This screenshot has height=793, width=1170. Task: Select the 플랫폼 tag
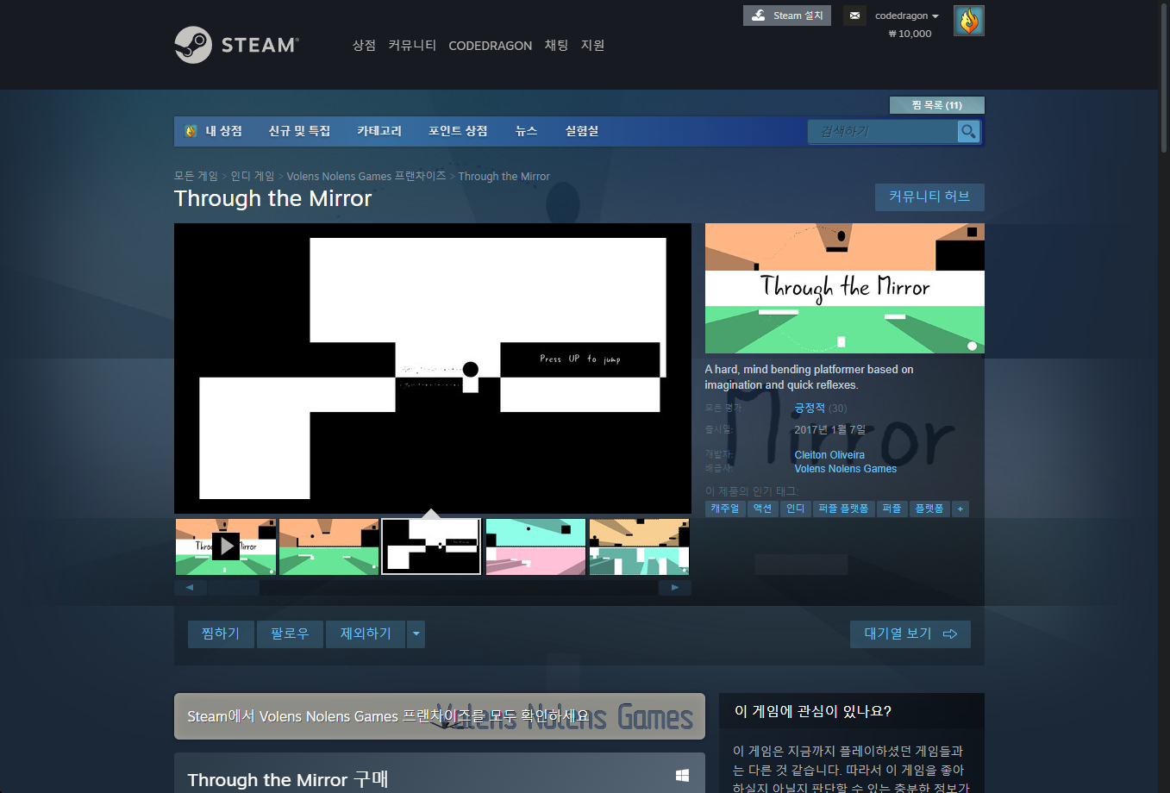tap(929, 509)
